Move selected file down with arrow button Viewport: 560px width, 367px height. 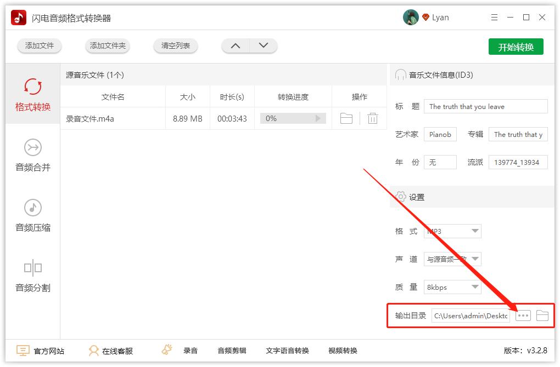point(262,46)
